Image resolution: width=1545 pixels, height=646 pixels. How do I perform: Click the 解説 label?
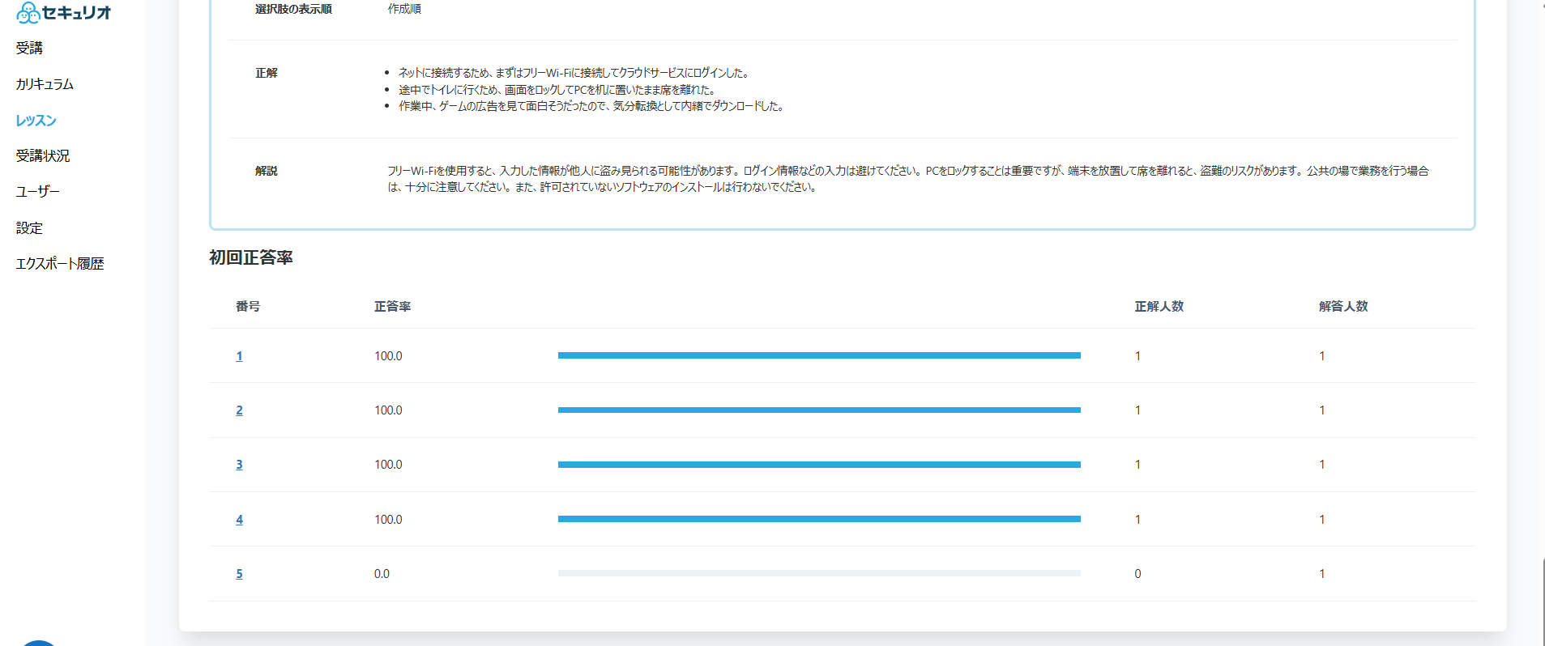click(x=267, y=171)
